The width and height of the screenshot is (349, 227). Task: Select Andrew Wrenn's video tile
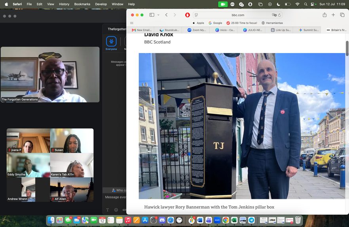tap(28, 189)
